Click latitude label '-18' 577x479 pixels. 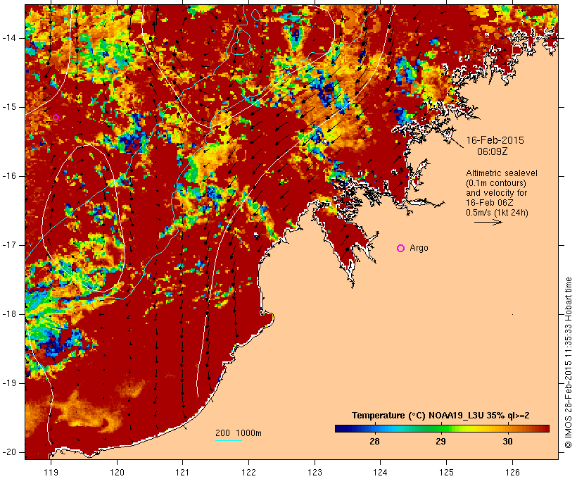click(9, 314)
